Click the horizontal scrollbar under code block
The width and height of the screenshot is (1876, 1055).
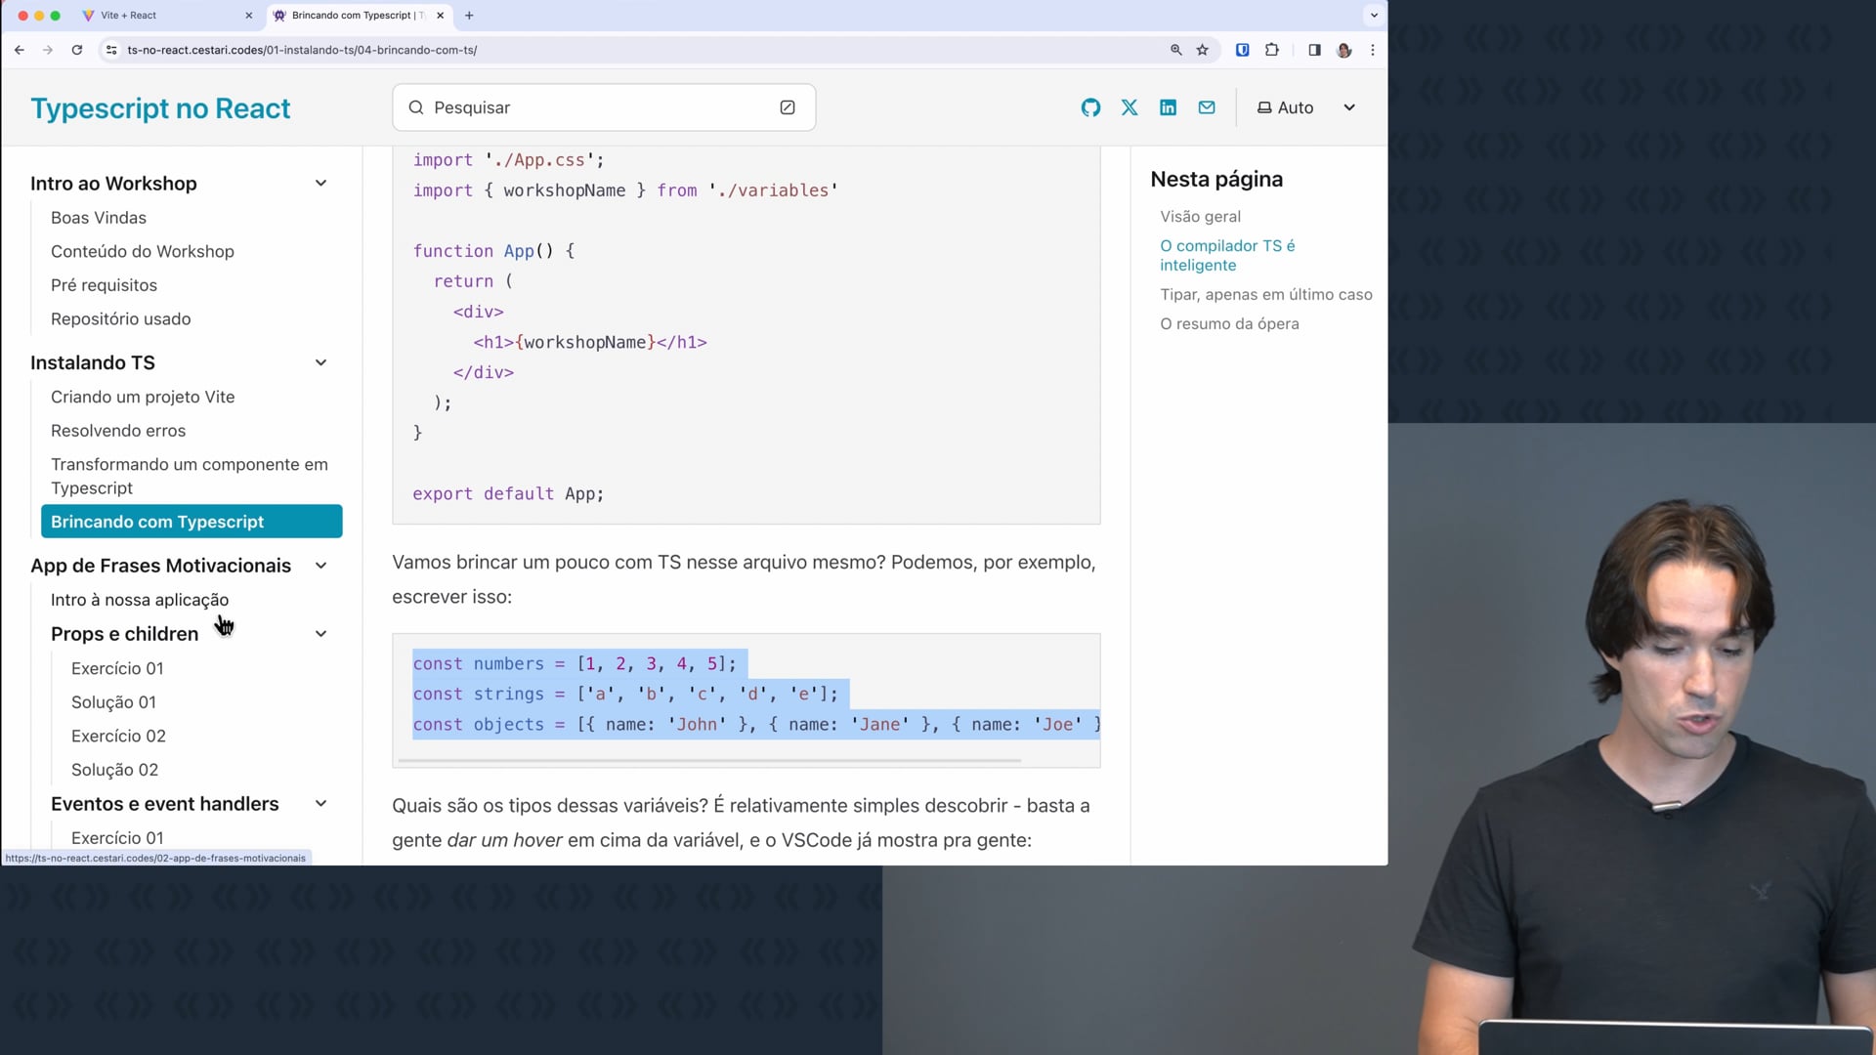point(709,760)
